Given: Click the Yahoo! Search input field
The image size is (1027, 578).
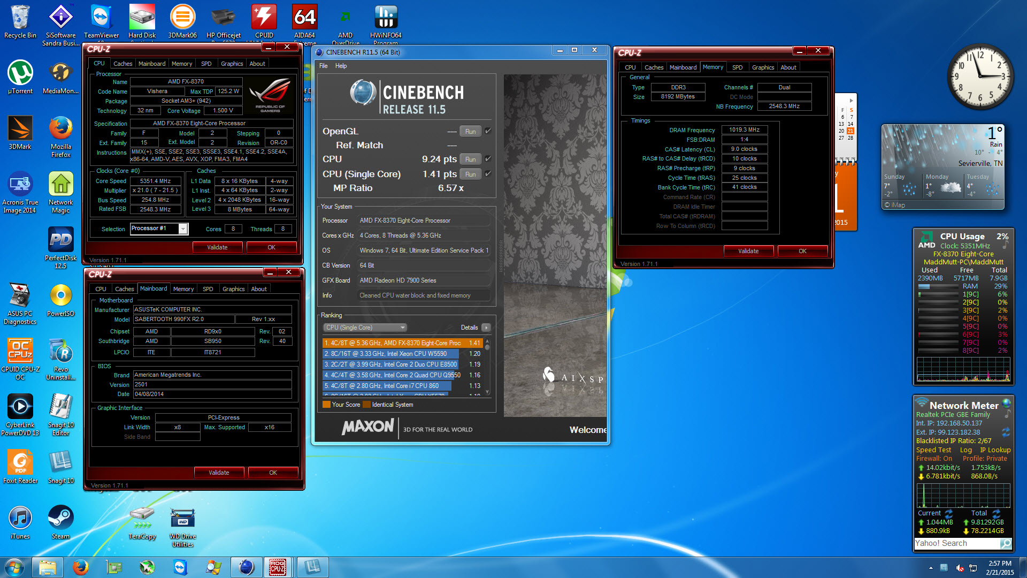Looking at the screenshot, I should [957, 543].
